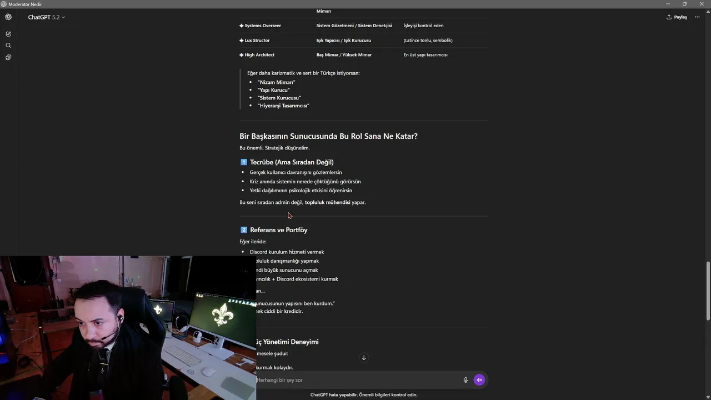
Task: Click 'En üst yapı tasarımcısı' cell
Action: [x=425, y=55]
